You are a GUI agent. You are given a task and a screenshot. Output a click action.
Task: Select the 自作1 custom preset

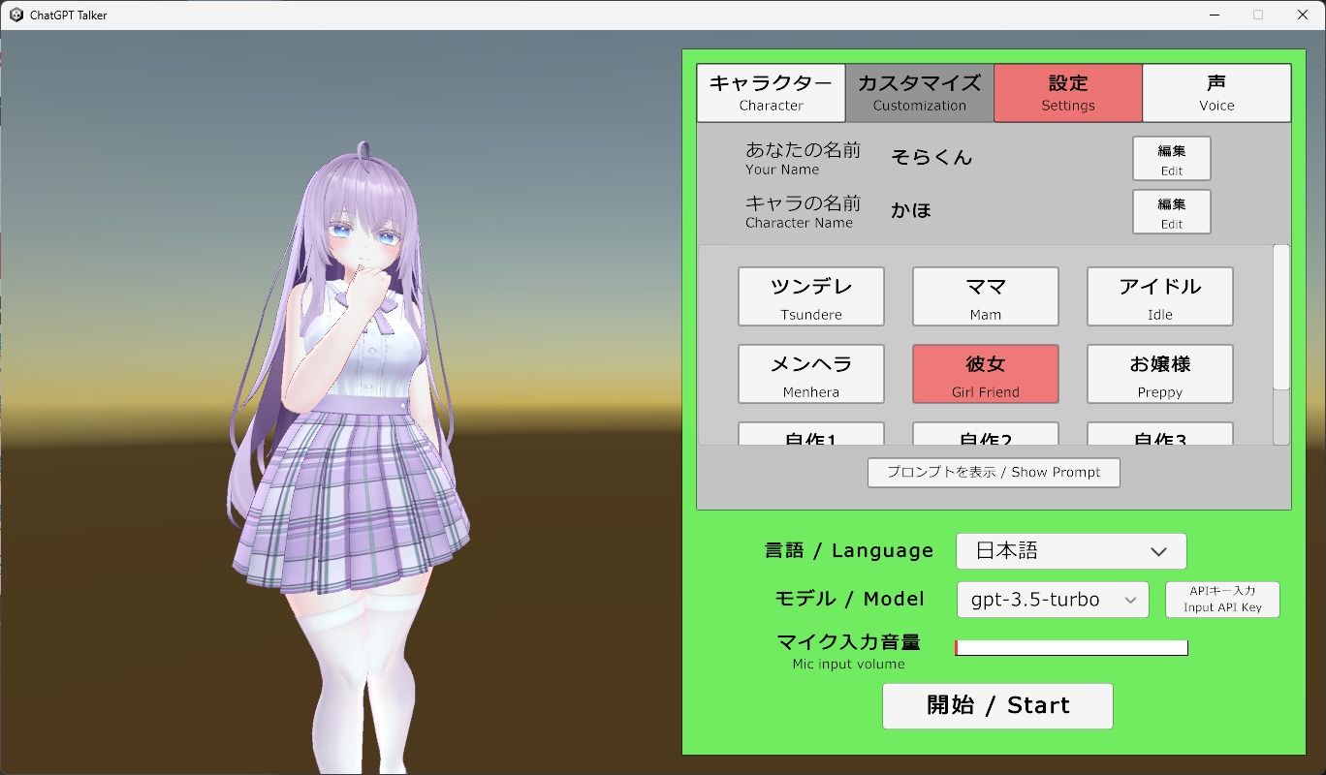coord(810,438)
